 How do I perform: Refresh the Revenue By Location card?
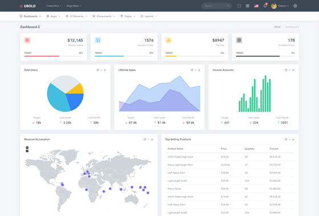[x=145, y=139]
